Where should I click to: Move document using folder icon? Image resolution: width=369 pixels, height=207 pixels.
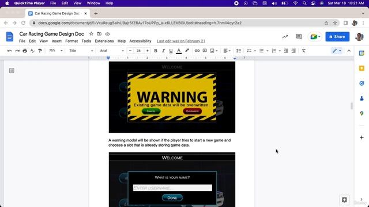coord(99,34)
